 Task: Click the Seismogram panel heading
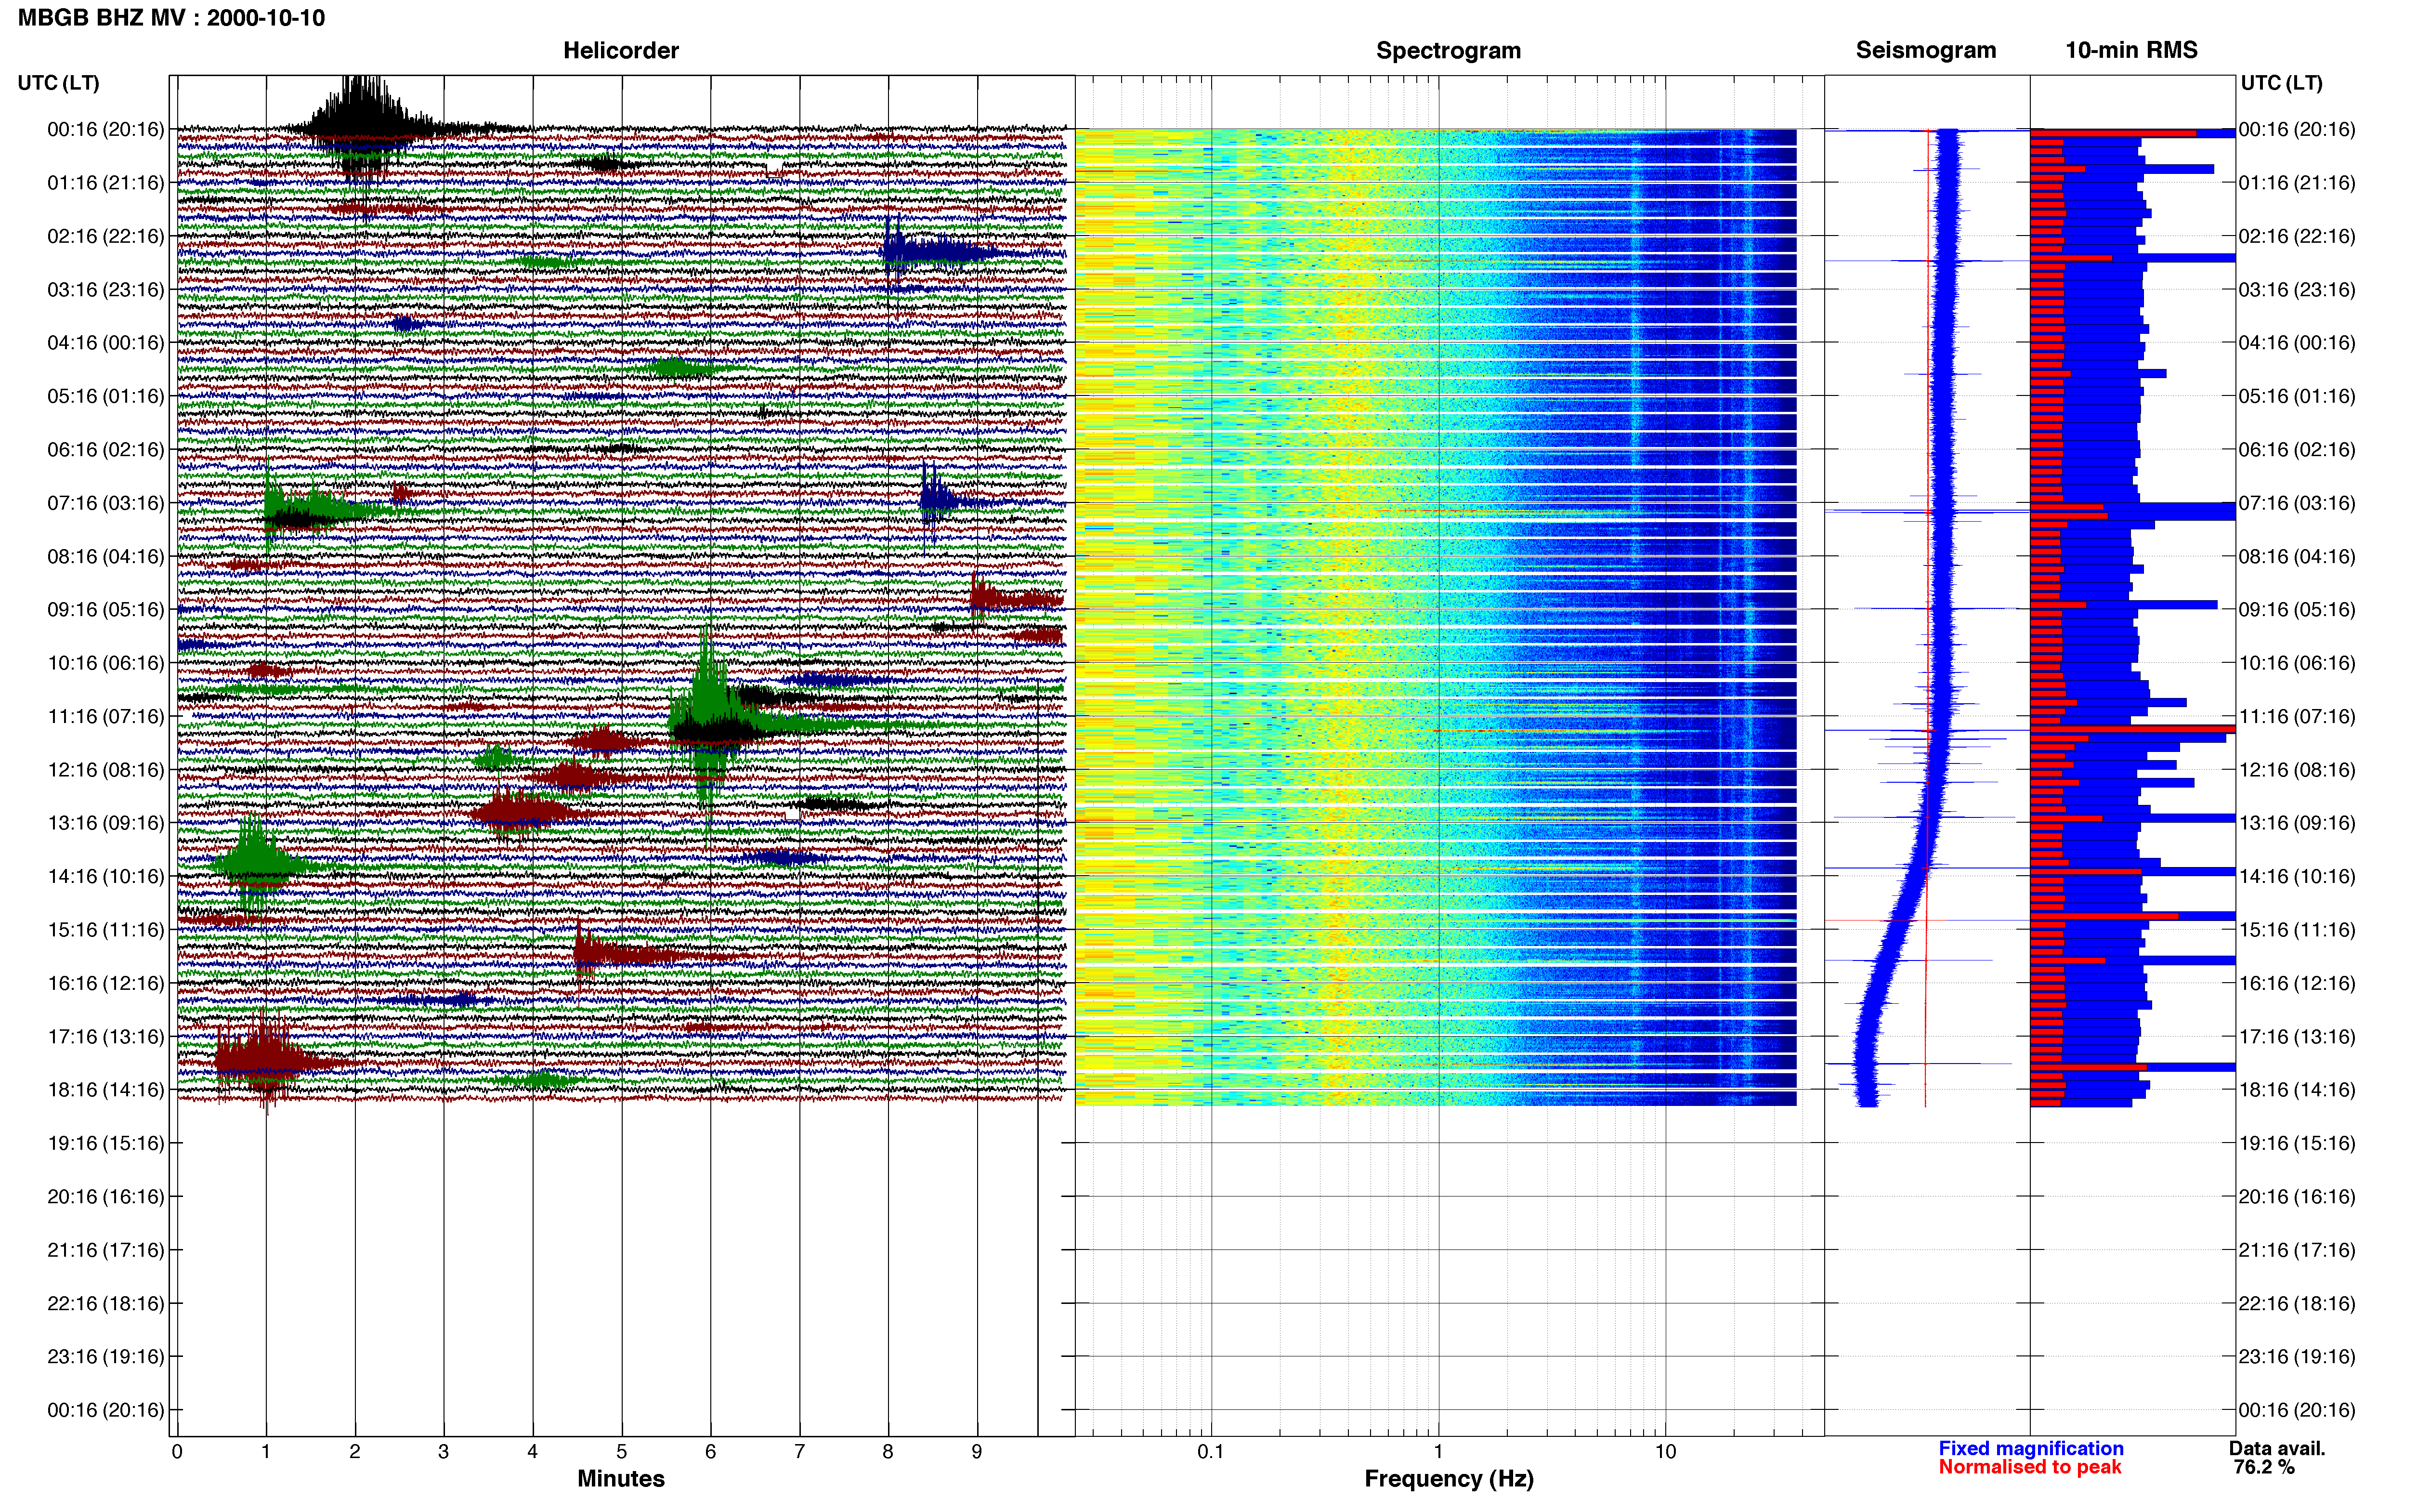[x=1925, y=51]
